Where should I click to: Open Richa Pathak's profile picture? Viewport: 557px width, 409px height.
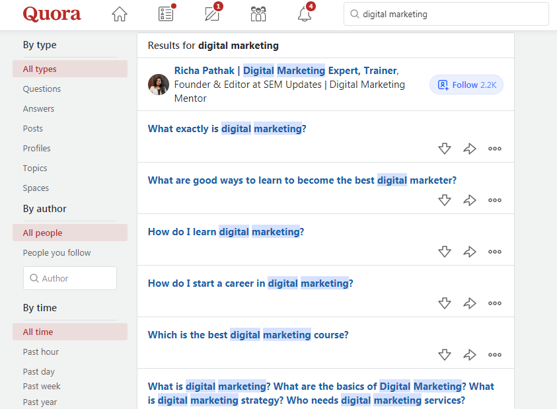pos(159,85)
